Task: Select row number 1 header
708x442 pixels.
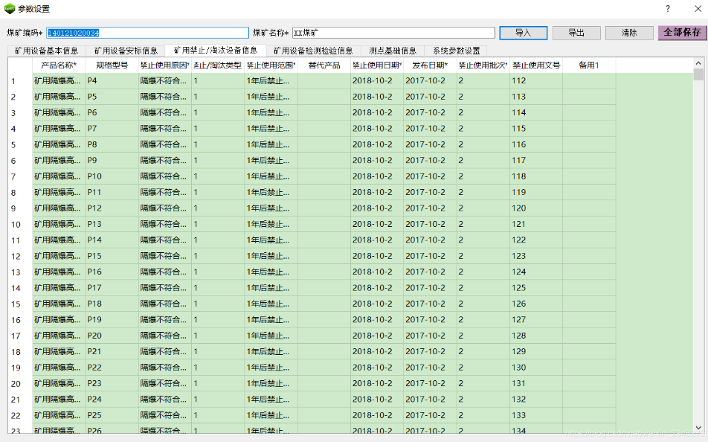Action: pyautogui.click(x=20, y=81)
